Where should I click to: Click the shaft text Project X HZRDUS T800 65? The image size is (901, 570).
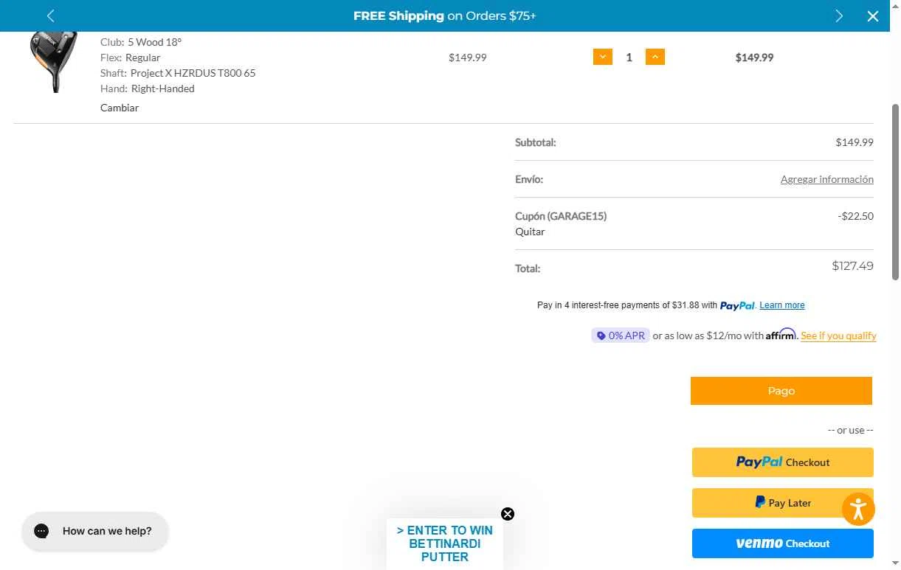193,73
